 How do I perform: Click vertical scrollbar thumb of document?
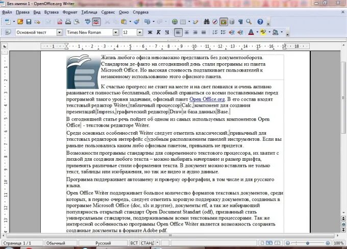click(343, 97)
